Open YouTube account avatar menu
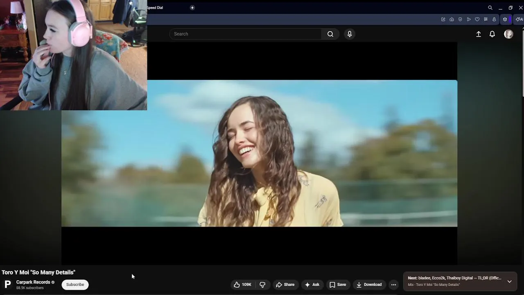Viewport: 524px width, 295px height. click(508, 34)
